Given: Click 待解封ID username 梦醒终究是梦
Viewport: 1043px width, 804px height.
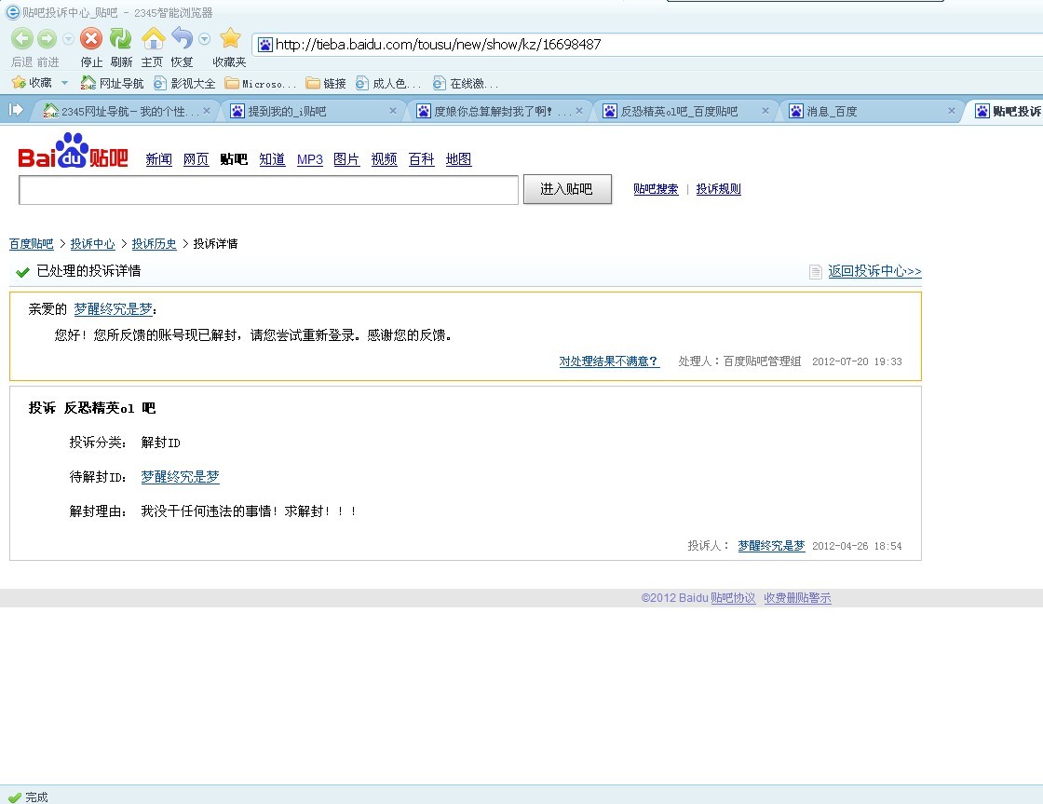Looking at the screenshot, I should (180, 477).
